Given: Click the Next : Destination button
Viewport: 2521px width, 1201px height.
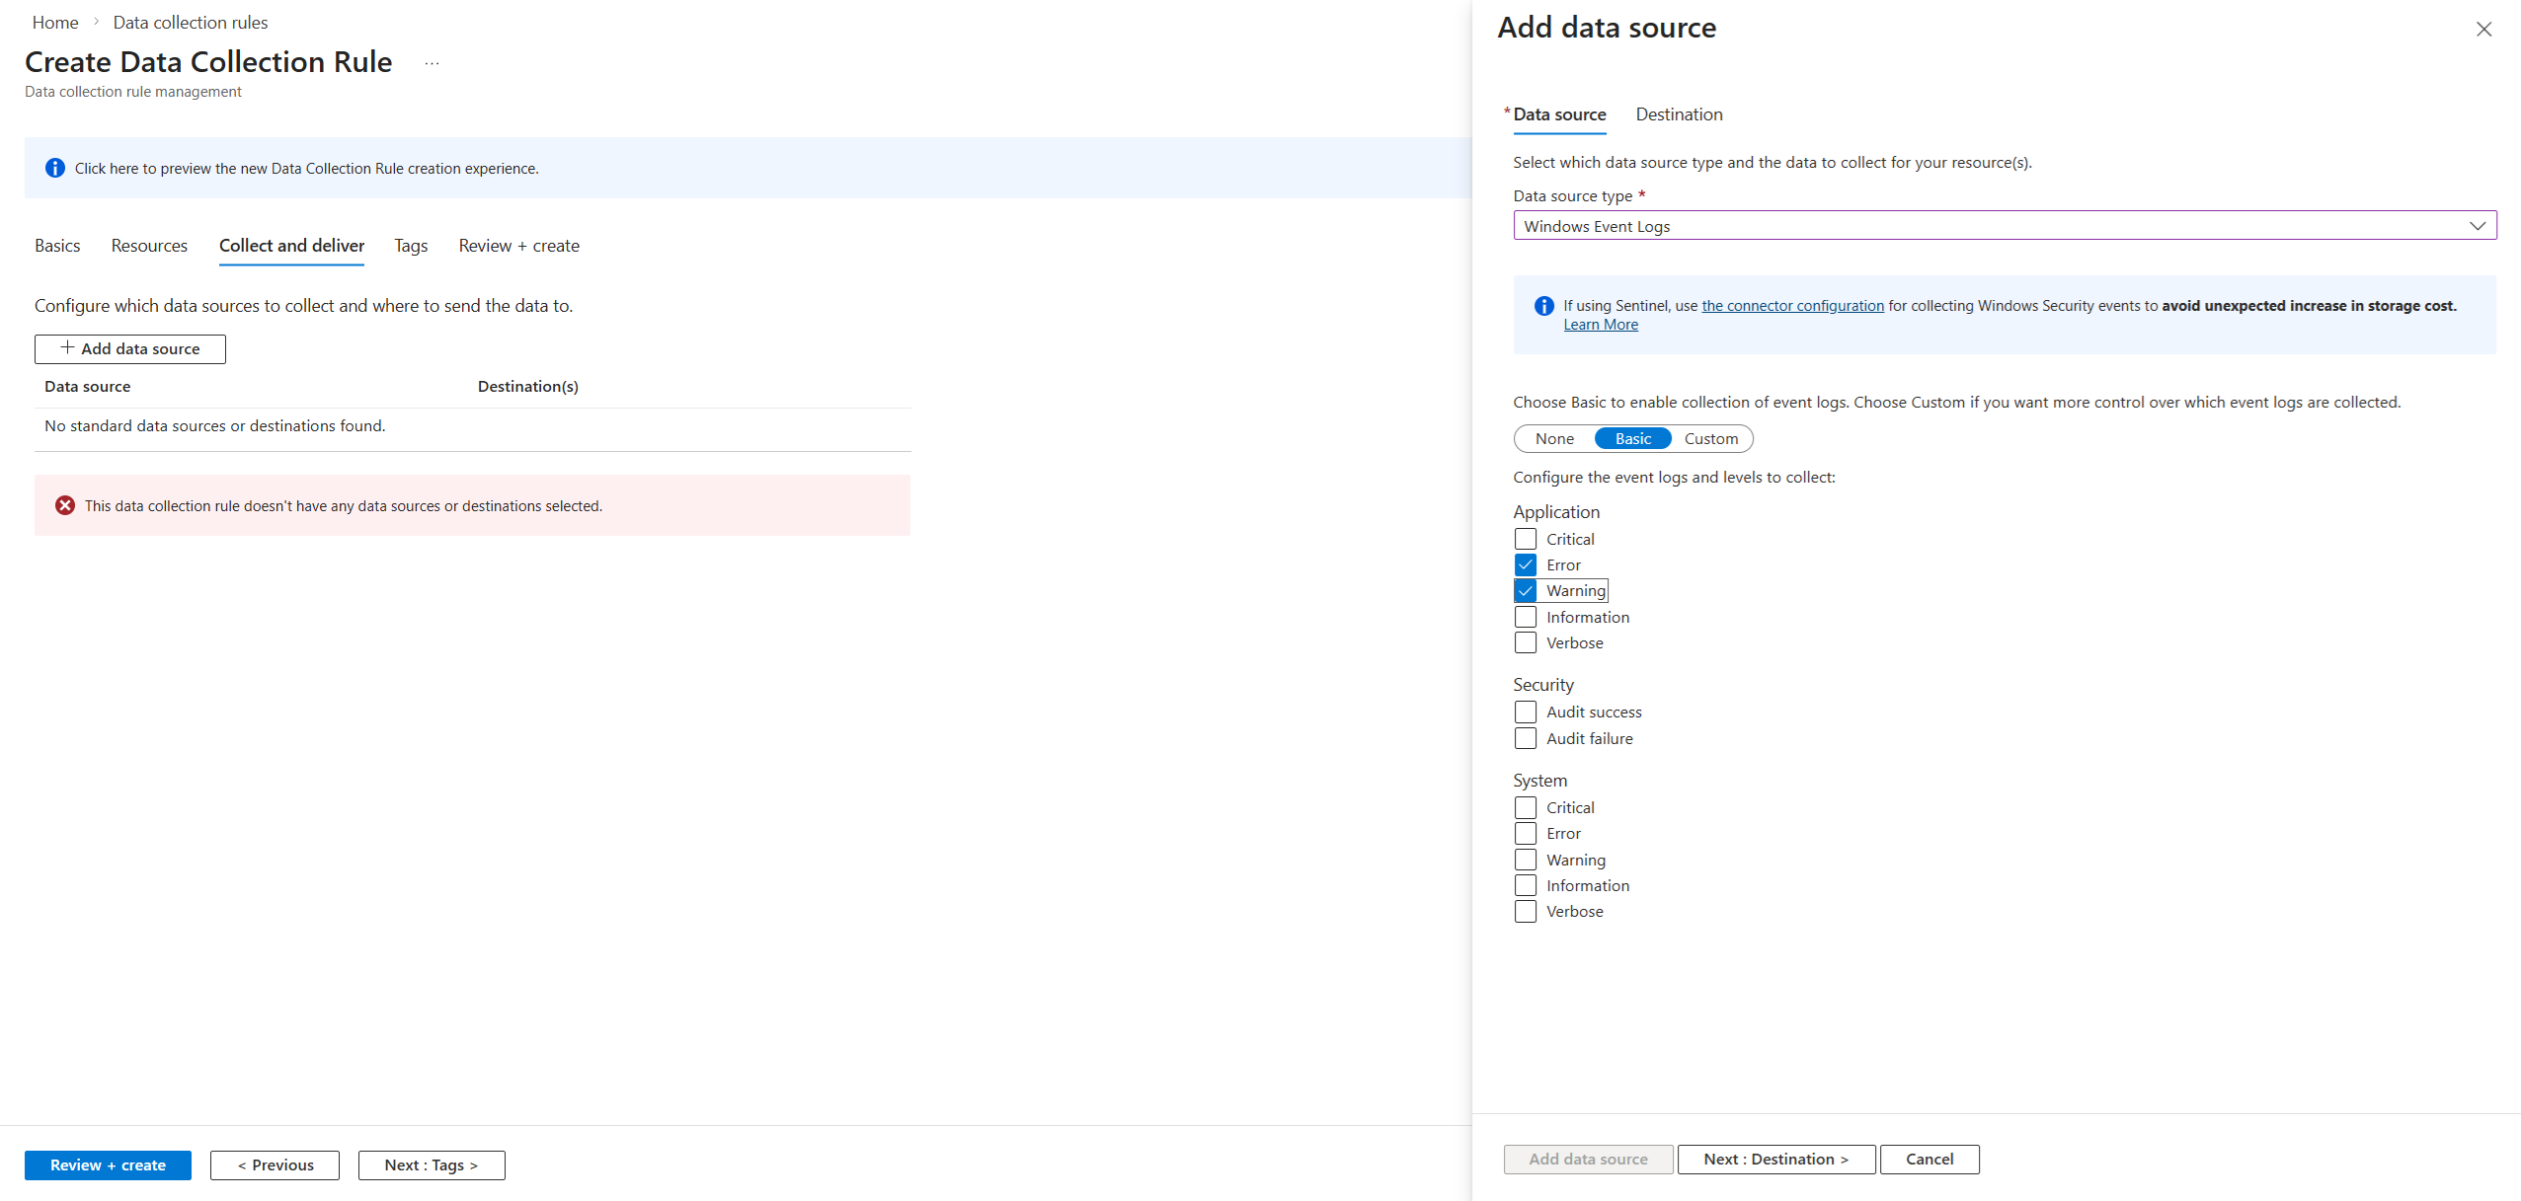Looking at the screenshot, I should [1776, 1159].
